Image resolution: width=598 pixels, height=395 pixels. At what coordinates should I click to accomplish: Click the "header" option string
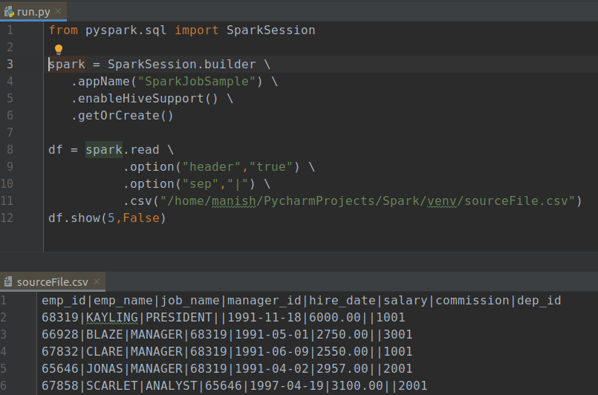coord(211,166)
